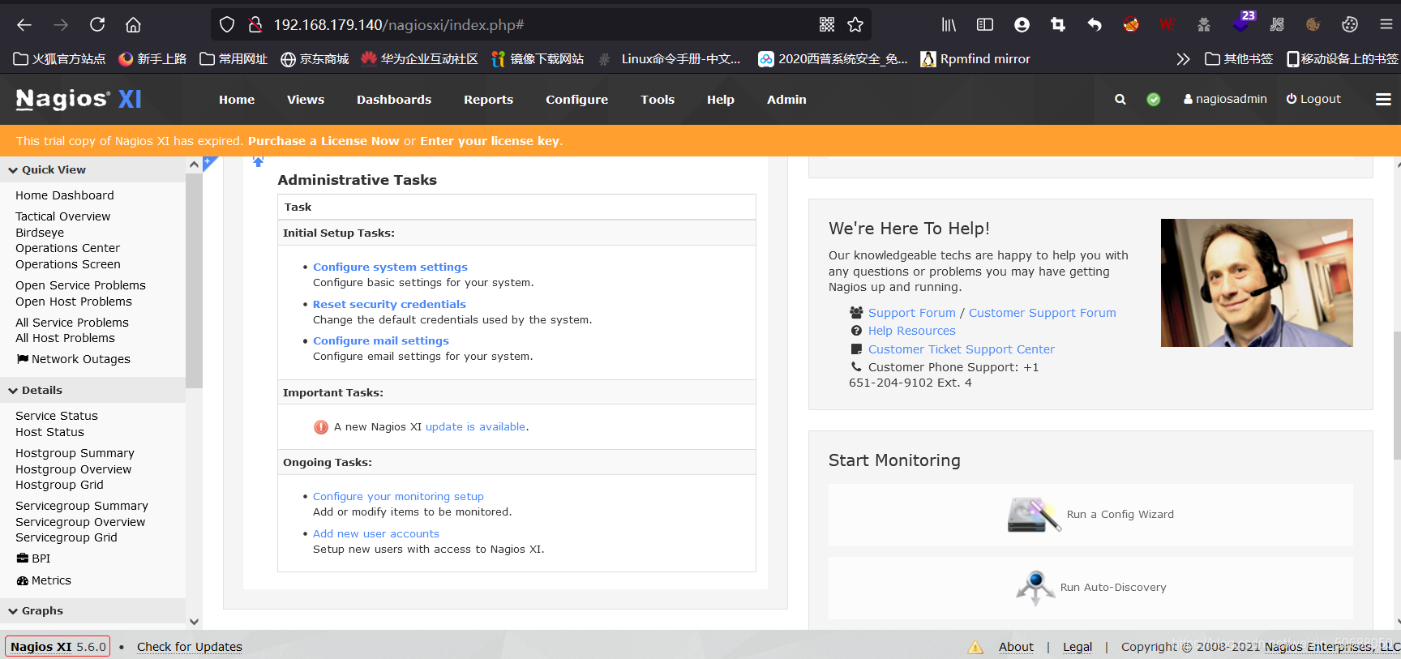Image resolution: width=1401 pixels, height=659 pixels.
Task: Click Check for Updates in footer
Action: (190, 647)
